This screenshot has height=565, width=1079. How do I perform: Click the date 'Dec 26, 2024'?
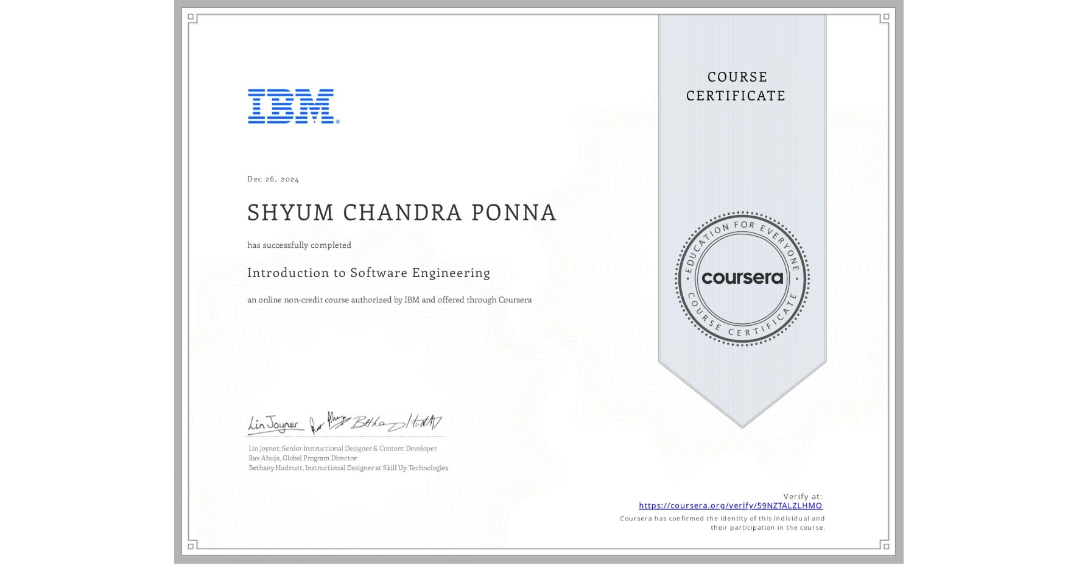[x=272, y=179]
